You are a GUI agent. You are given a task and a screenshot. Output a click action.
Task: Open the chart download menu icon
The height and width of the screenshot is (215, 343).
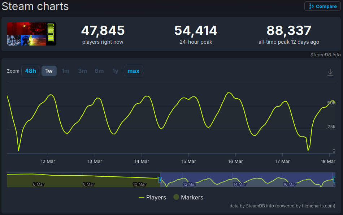click(x=330, y=72)
